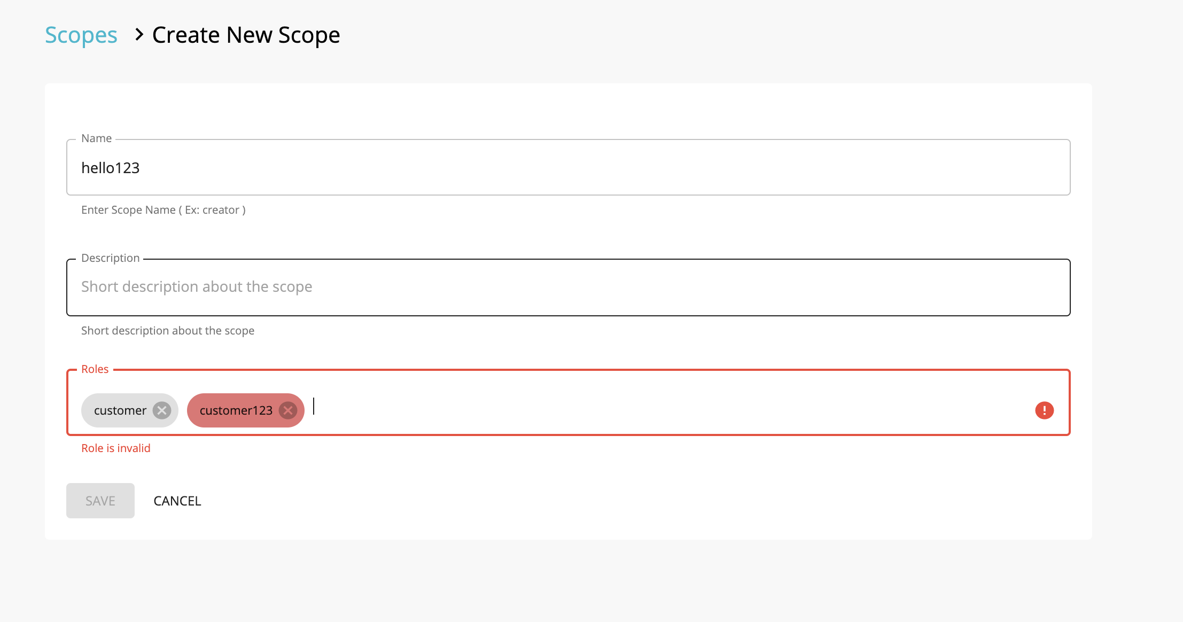Screen dimensions: 1183x622
Task: Click the Create New Scope heading
Action: pyautogui.click(x=246, y=34)
